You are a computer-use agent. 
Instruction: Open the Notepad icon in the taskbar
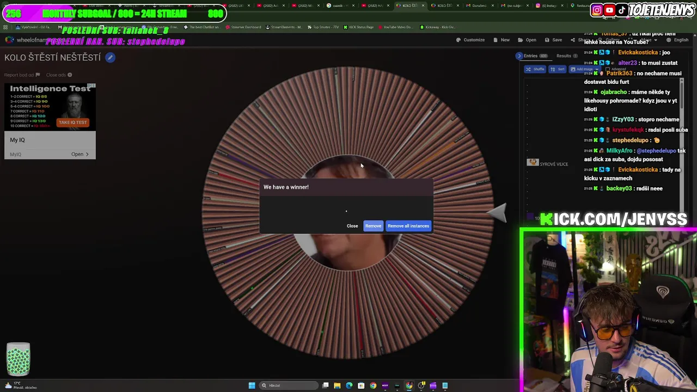(445, 385)
